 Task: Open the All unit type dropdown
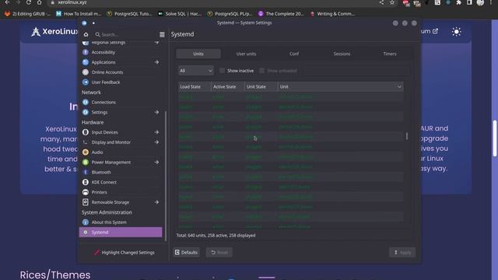(195, 71)
